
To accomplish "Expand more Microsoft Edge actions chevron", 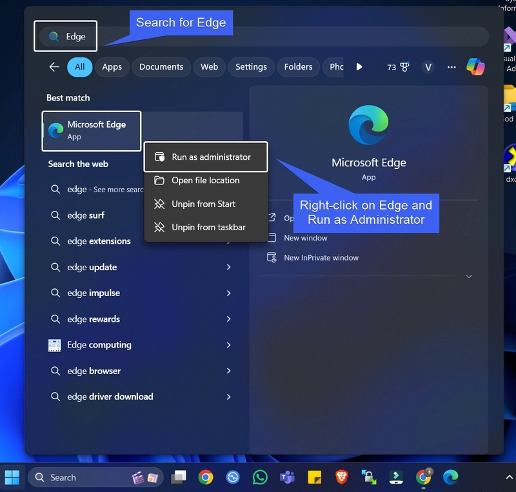I will (x=469, y=277).
